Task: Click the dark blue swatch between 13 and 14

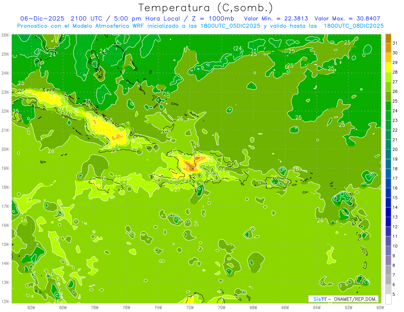Action: click(x=388, y=212)
